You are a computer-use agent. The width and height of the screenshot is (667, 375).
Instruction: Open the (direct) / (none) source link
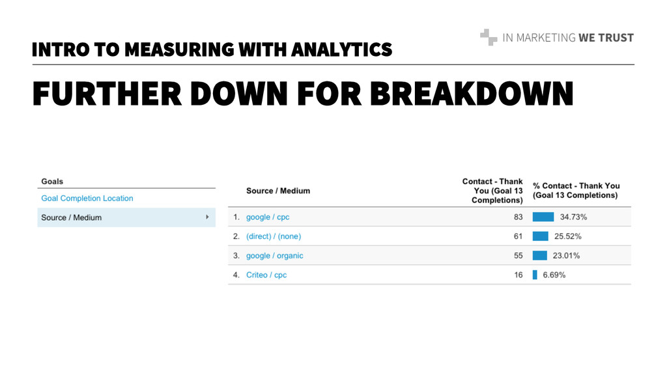[274, 236]
